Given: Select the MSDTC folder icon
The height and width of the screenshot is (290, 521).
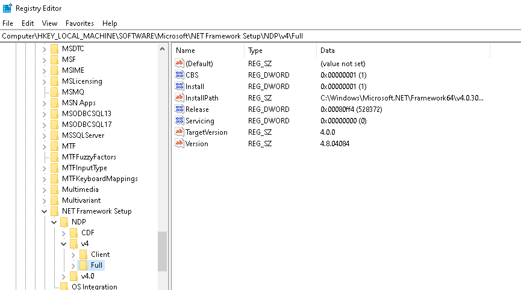Looking at the screenshot, I should click(x=54, y=49).
